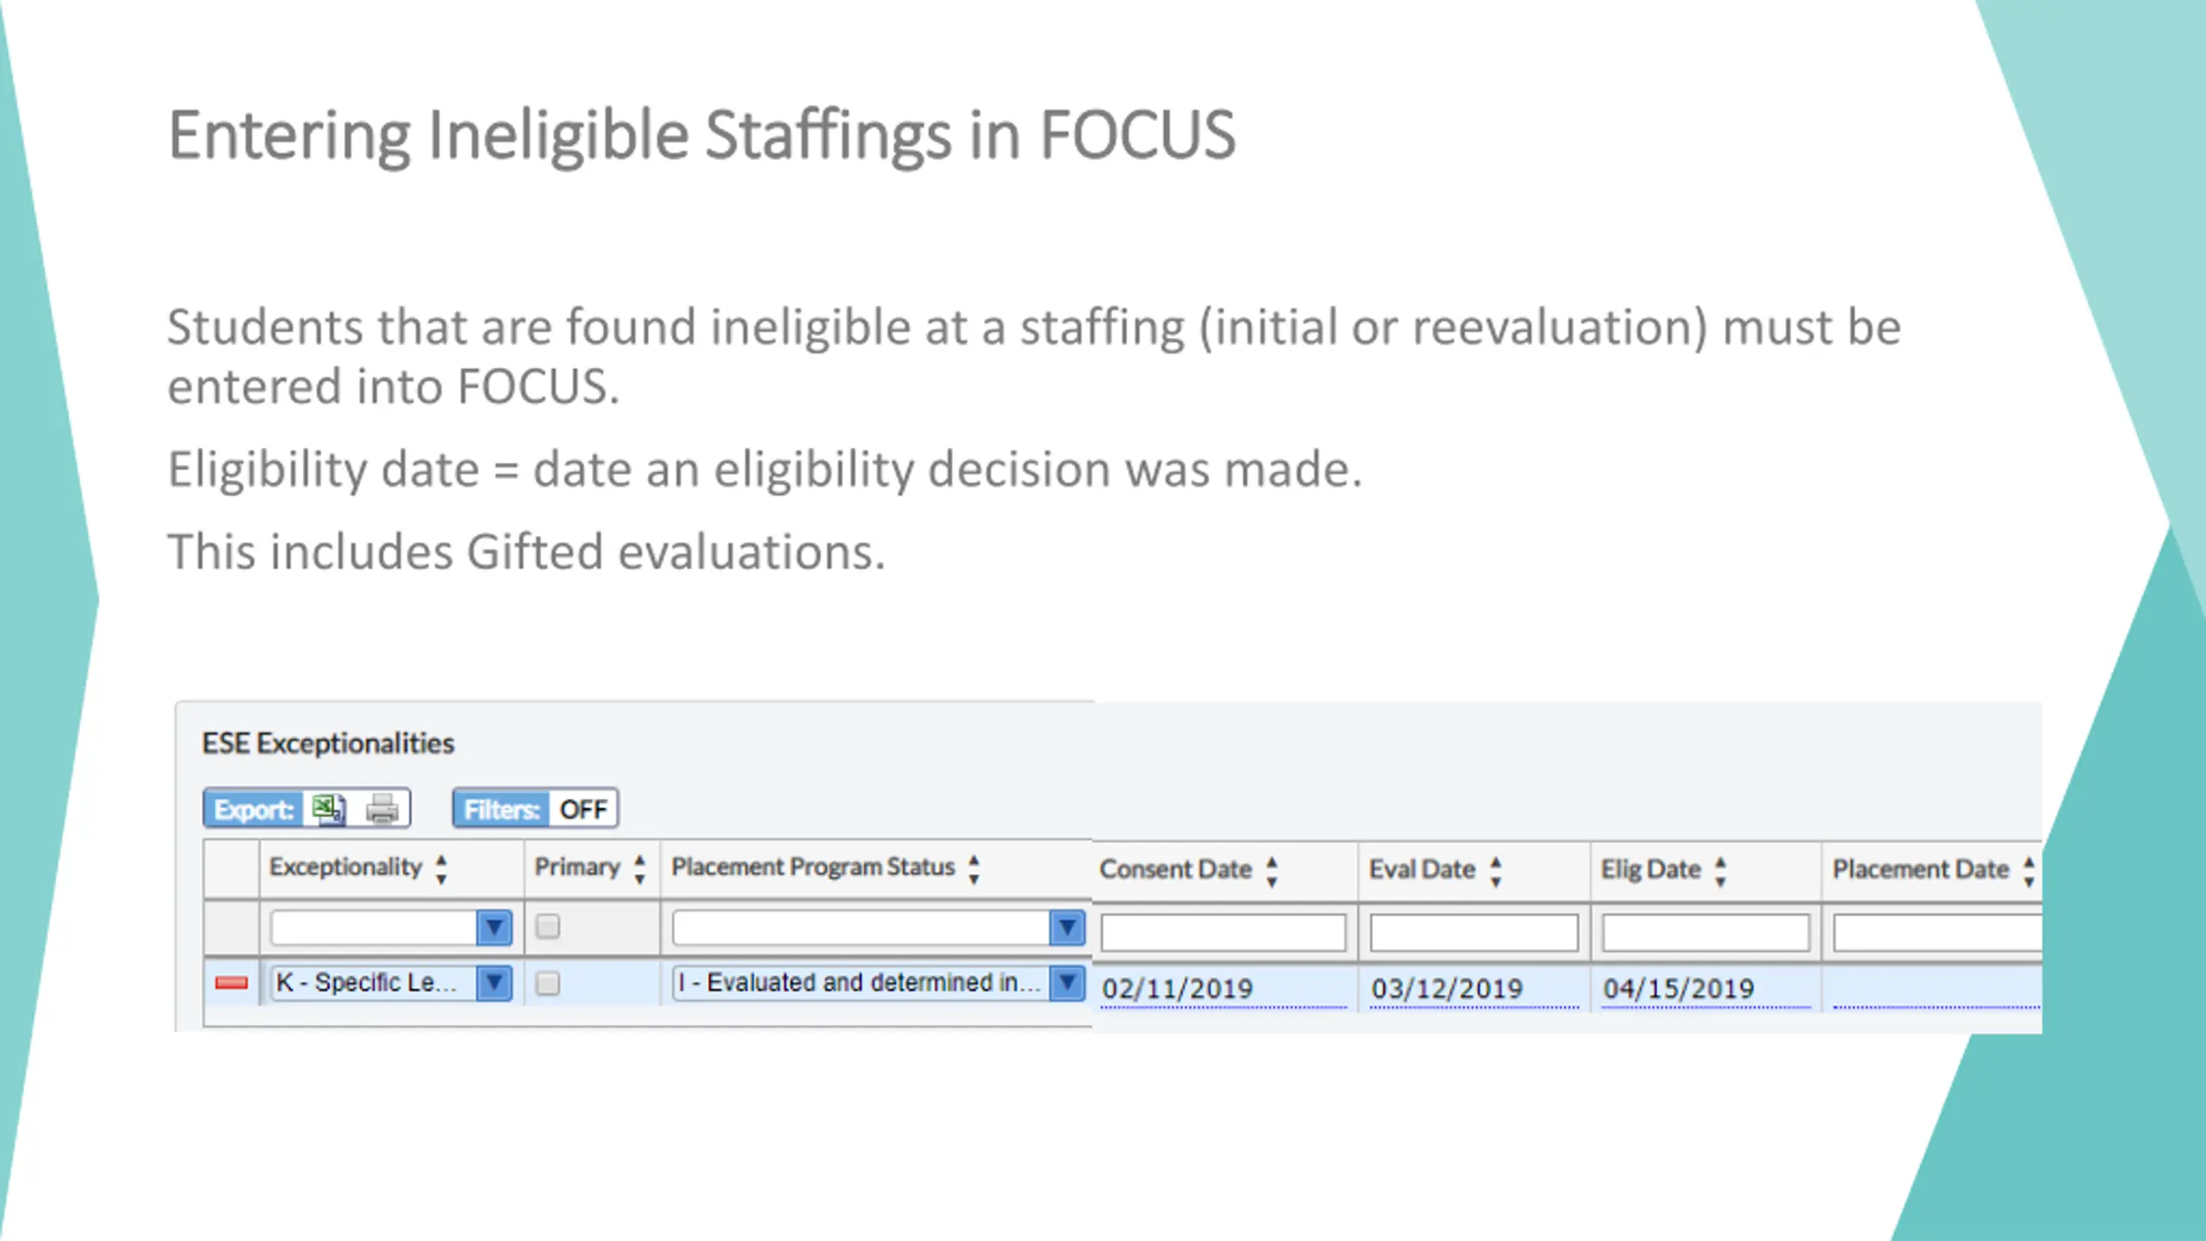Check the Primary checkbox in blank row
Viewport: 2206px width, 1241px height.
547,927
